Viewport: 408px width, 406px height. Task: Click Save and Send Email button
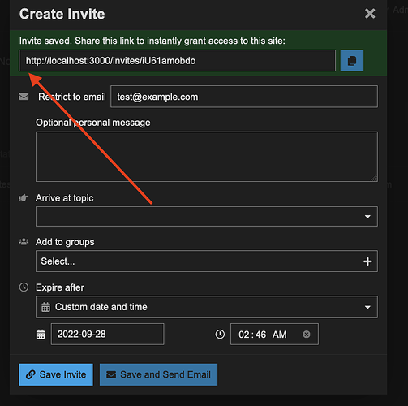[x=158, y=374]
